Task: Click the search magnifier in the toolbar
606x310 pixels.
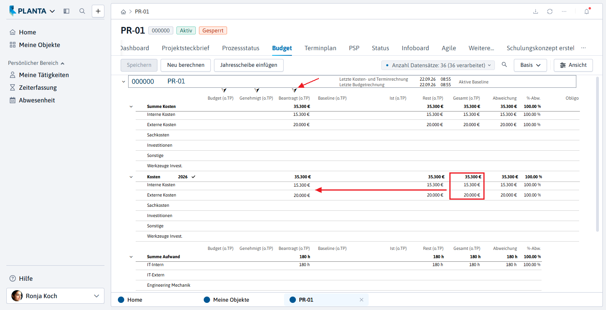Action: [504, 65]
